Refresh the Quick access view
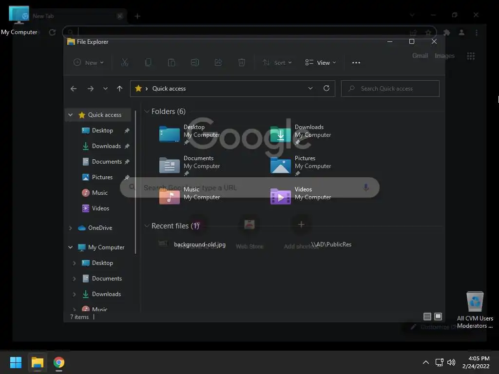 tap(326, 89)
